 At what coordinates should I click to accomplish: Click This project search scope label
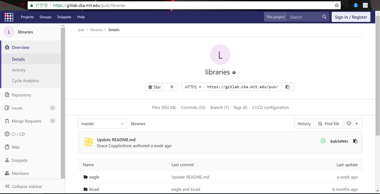point(275,17)
